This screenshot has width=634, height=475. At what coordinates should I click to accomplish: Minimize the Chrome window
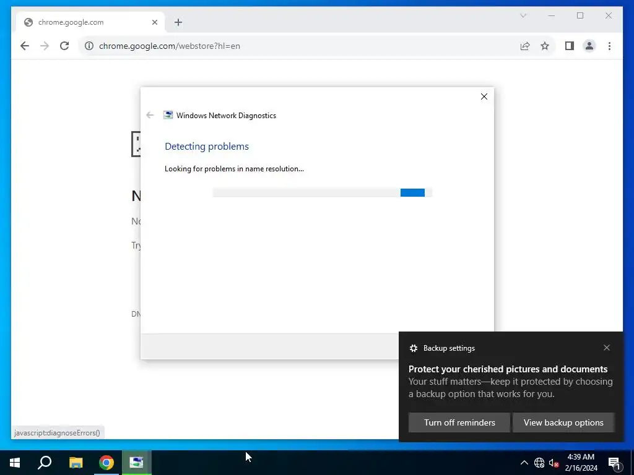click(552, 15)
